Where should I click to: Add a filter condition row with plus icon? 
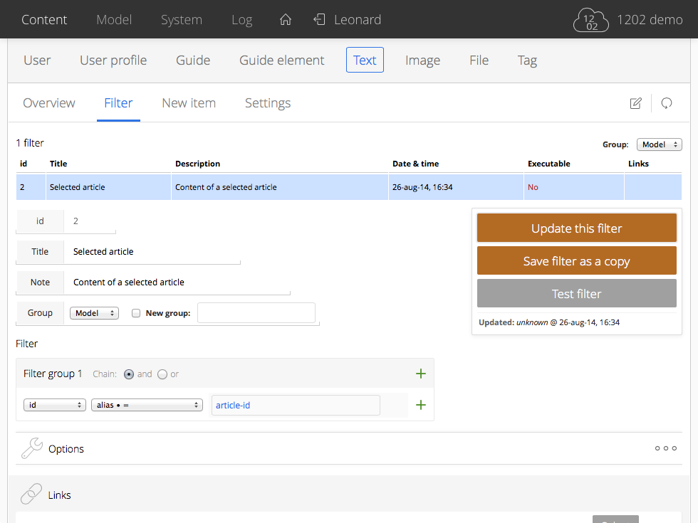point(420,405)
